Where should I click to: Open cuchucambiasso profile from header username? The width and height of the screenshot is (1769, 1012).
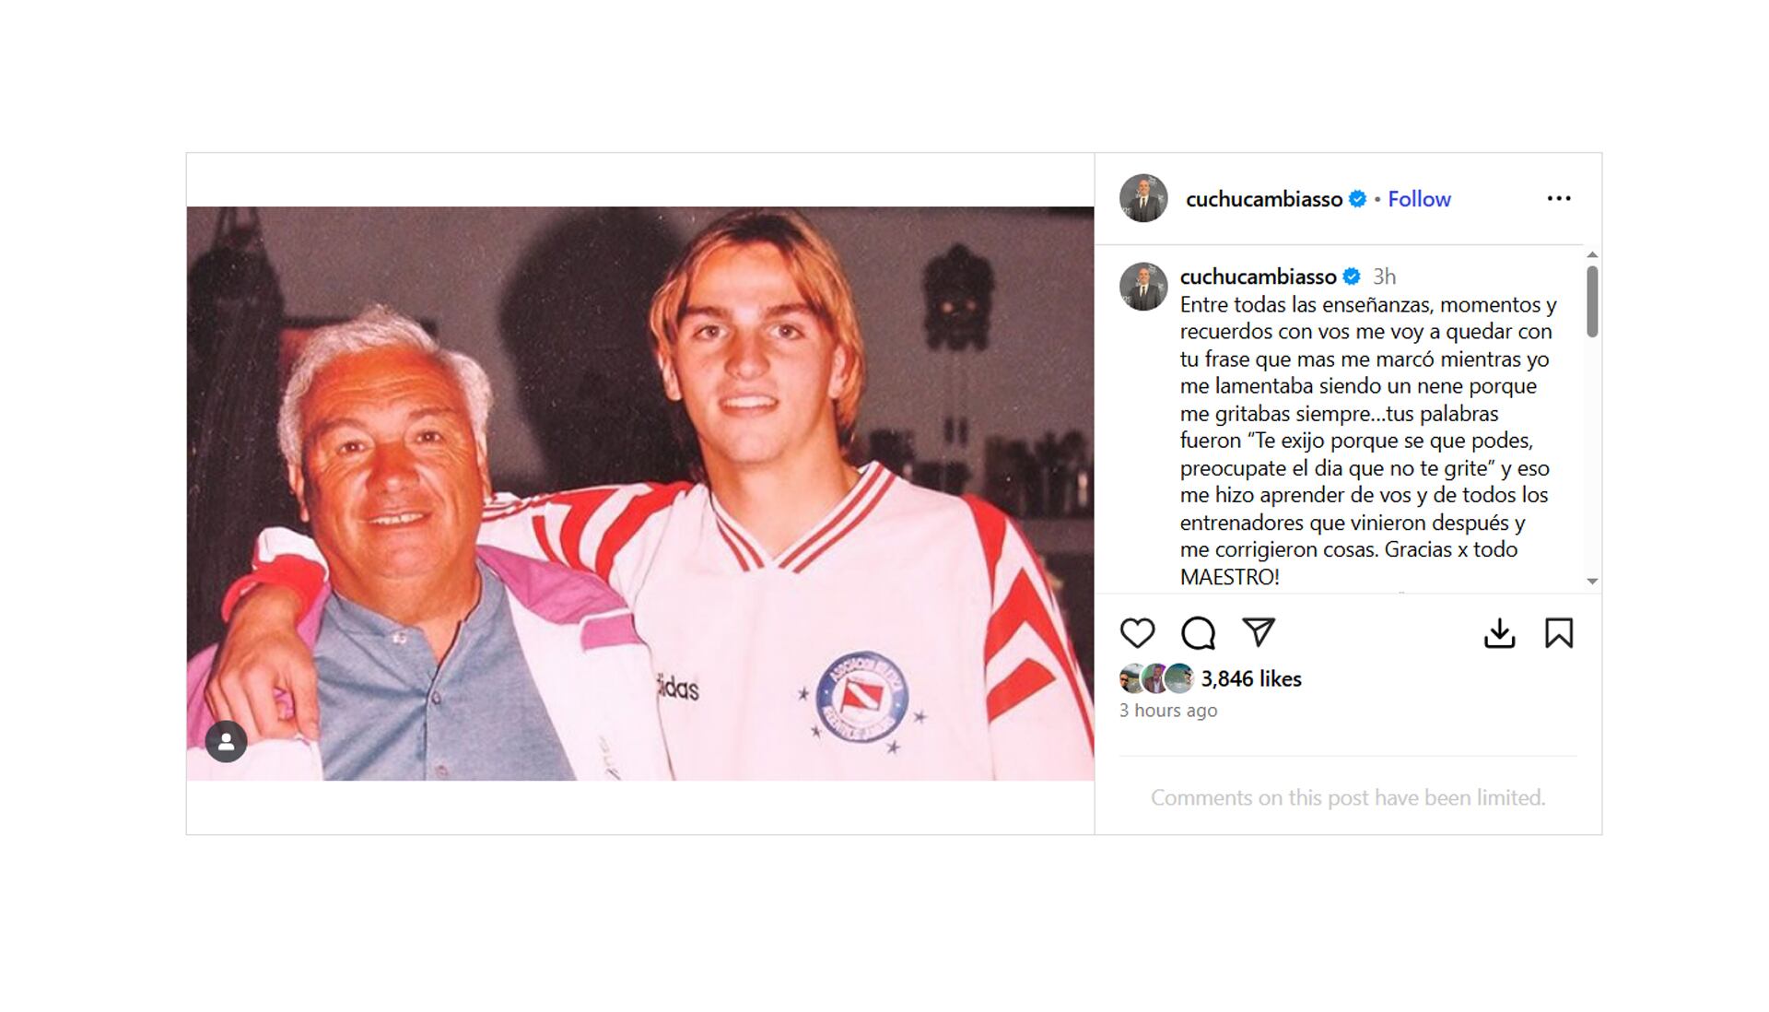pos(1263,199)
